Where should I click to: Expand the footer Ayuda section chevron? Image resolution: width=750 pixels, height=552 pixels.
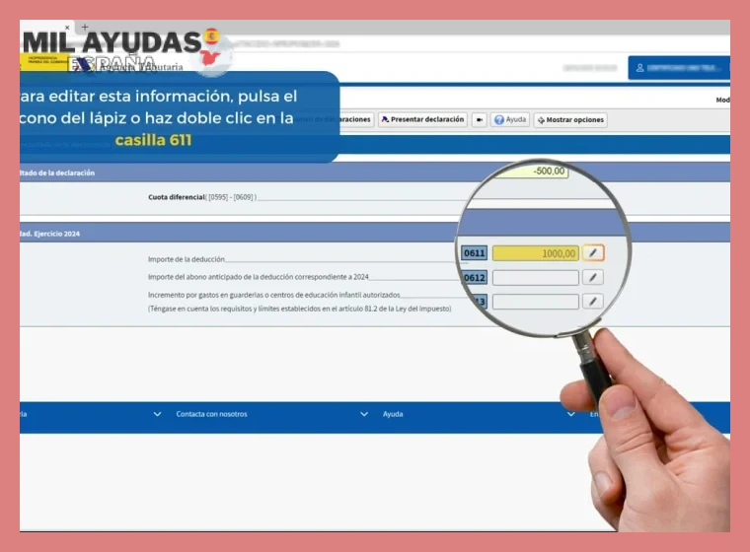coord(571,414)
